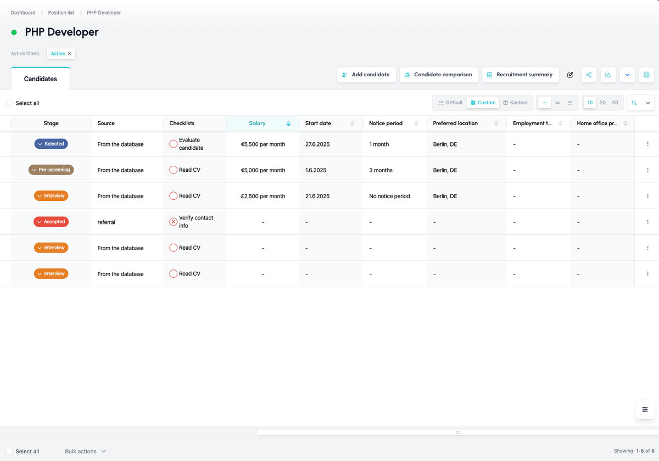
Task: Click the Source column header
Action: click(127, 123)
